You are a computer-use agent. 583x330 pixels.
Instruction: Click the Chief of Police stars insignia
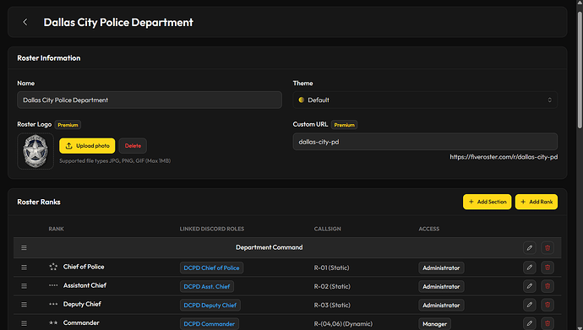[53, 267]
